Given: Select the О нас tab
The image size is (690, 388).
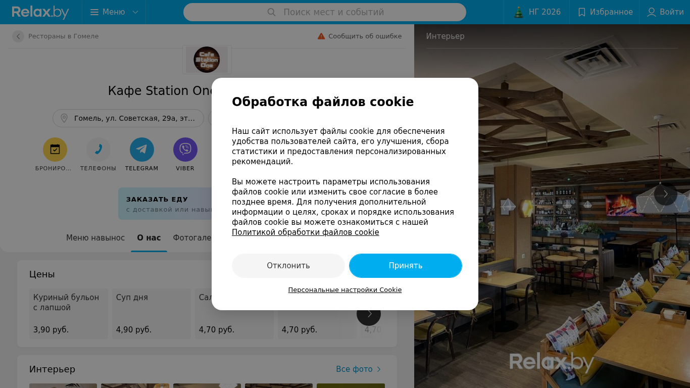Looking at the screenshot, I should pyautogui.click(x=149, y=237).
